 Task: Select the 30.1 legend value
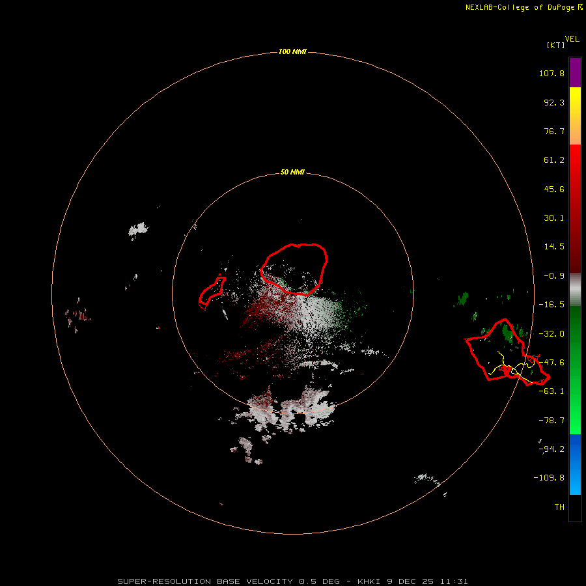tap(554, 218)
